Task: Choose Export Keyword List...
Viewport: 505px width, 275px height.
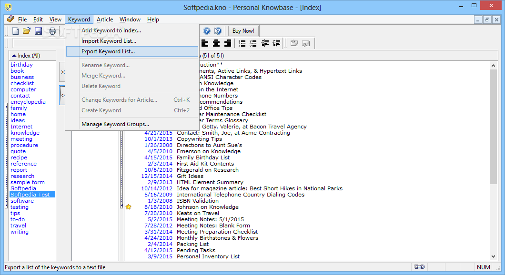Action: [132, 51]
